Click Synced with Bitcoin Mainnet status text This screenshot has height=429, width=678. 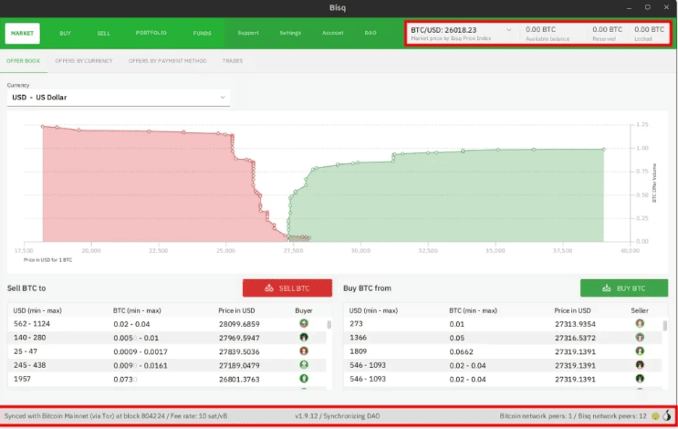[x=116, y=416]
